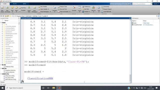Viewport: 160px width, 90px height.
Task: Click the fx function browser button
Action: tap(22, 81)
